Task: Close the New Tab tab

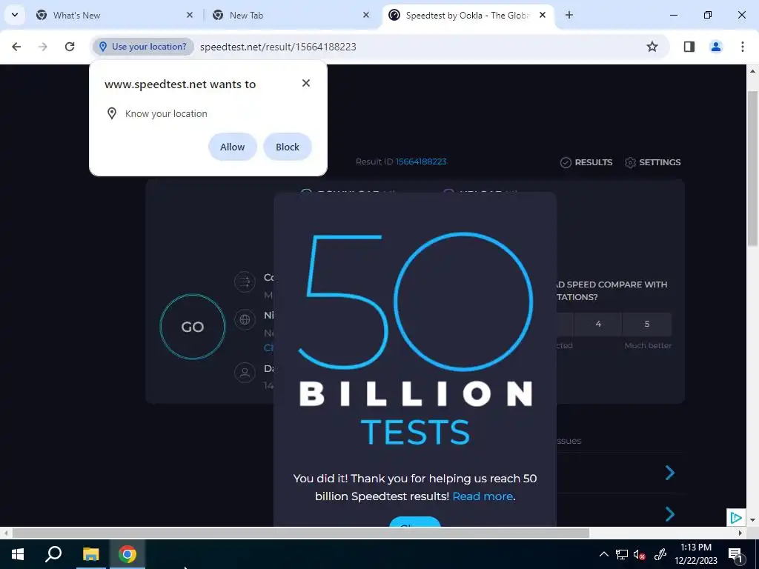Action: (366, 15)
